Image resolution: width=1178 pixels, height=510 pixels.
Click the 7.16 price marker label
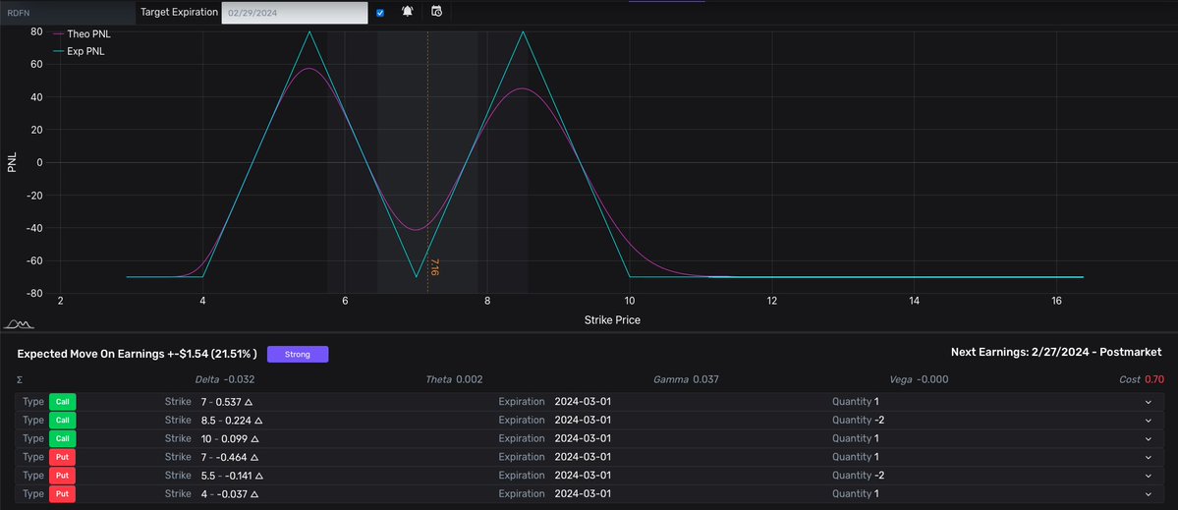point(434,267)
